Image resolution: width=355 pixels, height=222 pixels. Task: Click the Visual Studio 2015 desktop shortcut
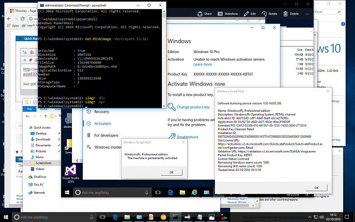[71, 174]
